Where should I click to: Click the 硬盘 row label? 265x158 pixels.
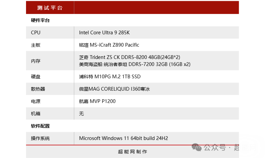[x=36, y=77]
